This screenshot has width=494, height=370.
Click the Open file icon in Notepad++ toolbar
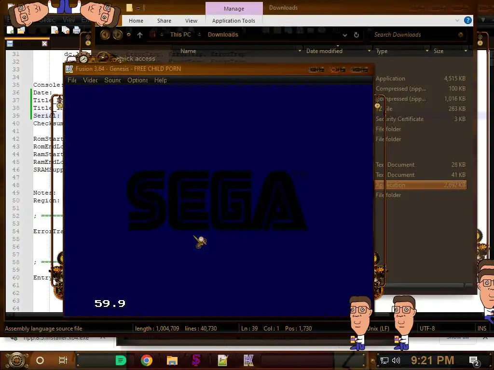point(21,30)
